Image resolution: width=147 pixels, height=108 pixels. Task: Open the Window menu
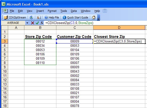point(86,11)
